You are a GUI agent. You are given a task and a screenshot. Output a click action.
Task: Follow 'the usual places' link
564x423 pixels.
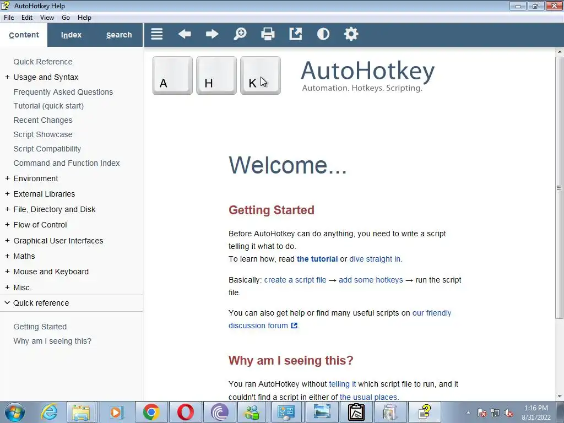tap(368, 397)
